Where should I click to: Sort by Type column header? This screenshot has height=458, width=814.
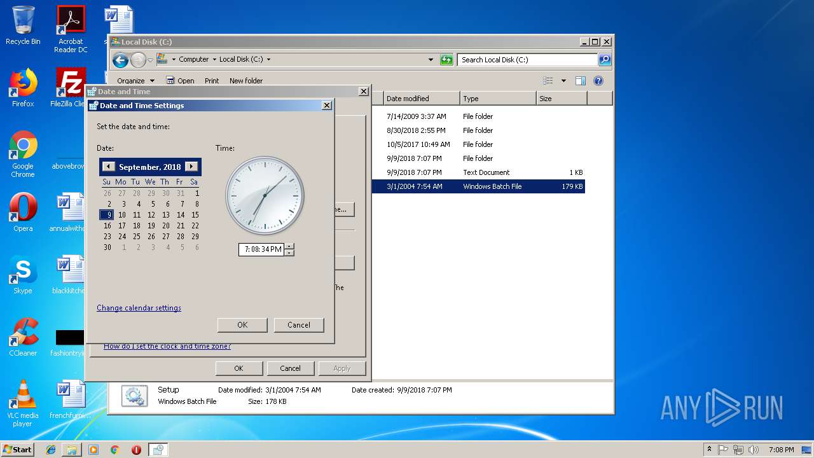(498, 99)
